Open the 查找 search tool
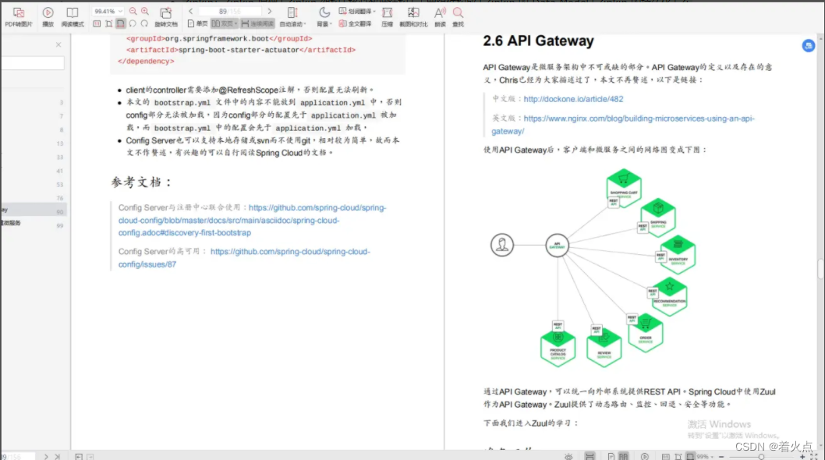The height and width of the screenshot is (460, 825). point(459,16)
